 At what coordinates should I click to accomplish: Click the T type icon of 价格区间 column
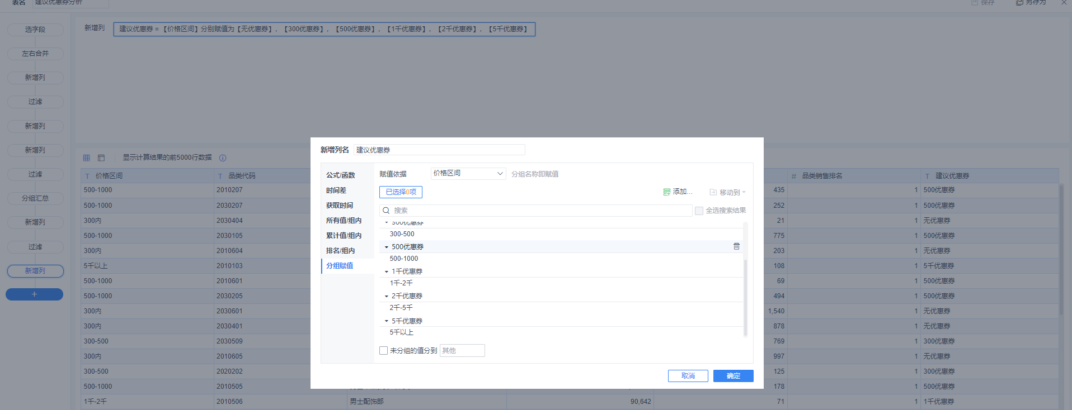click(x=87, y=176)
